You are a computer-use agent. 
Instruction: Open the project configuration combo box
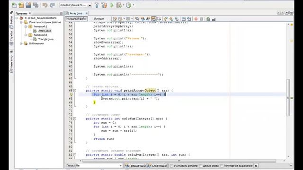coord(75,5)
